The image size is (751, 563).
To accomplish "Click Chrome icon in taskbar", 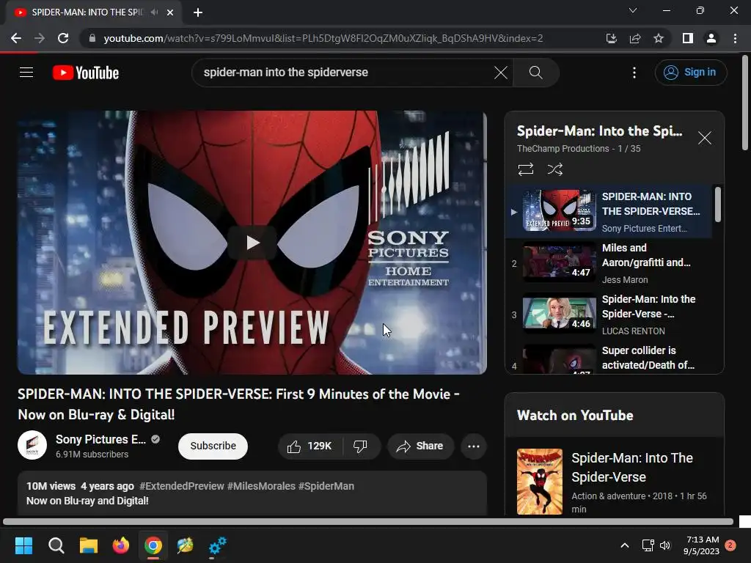I will [x=153, y=545].
